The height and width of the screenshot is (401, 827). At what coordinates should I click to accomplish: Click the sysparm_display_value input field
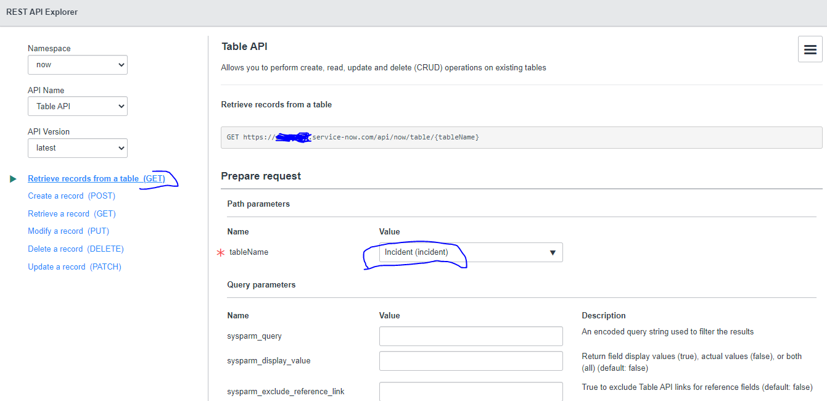[471, 361]
